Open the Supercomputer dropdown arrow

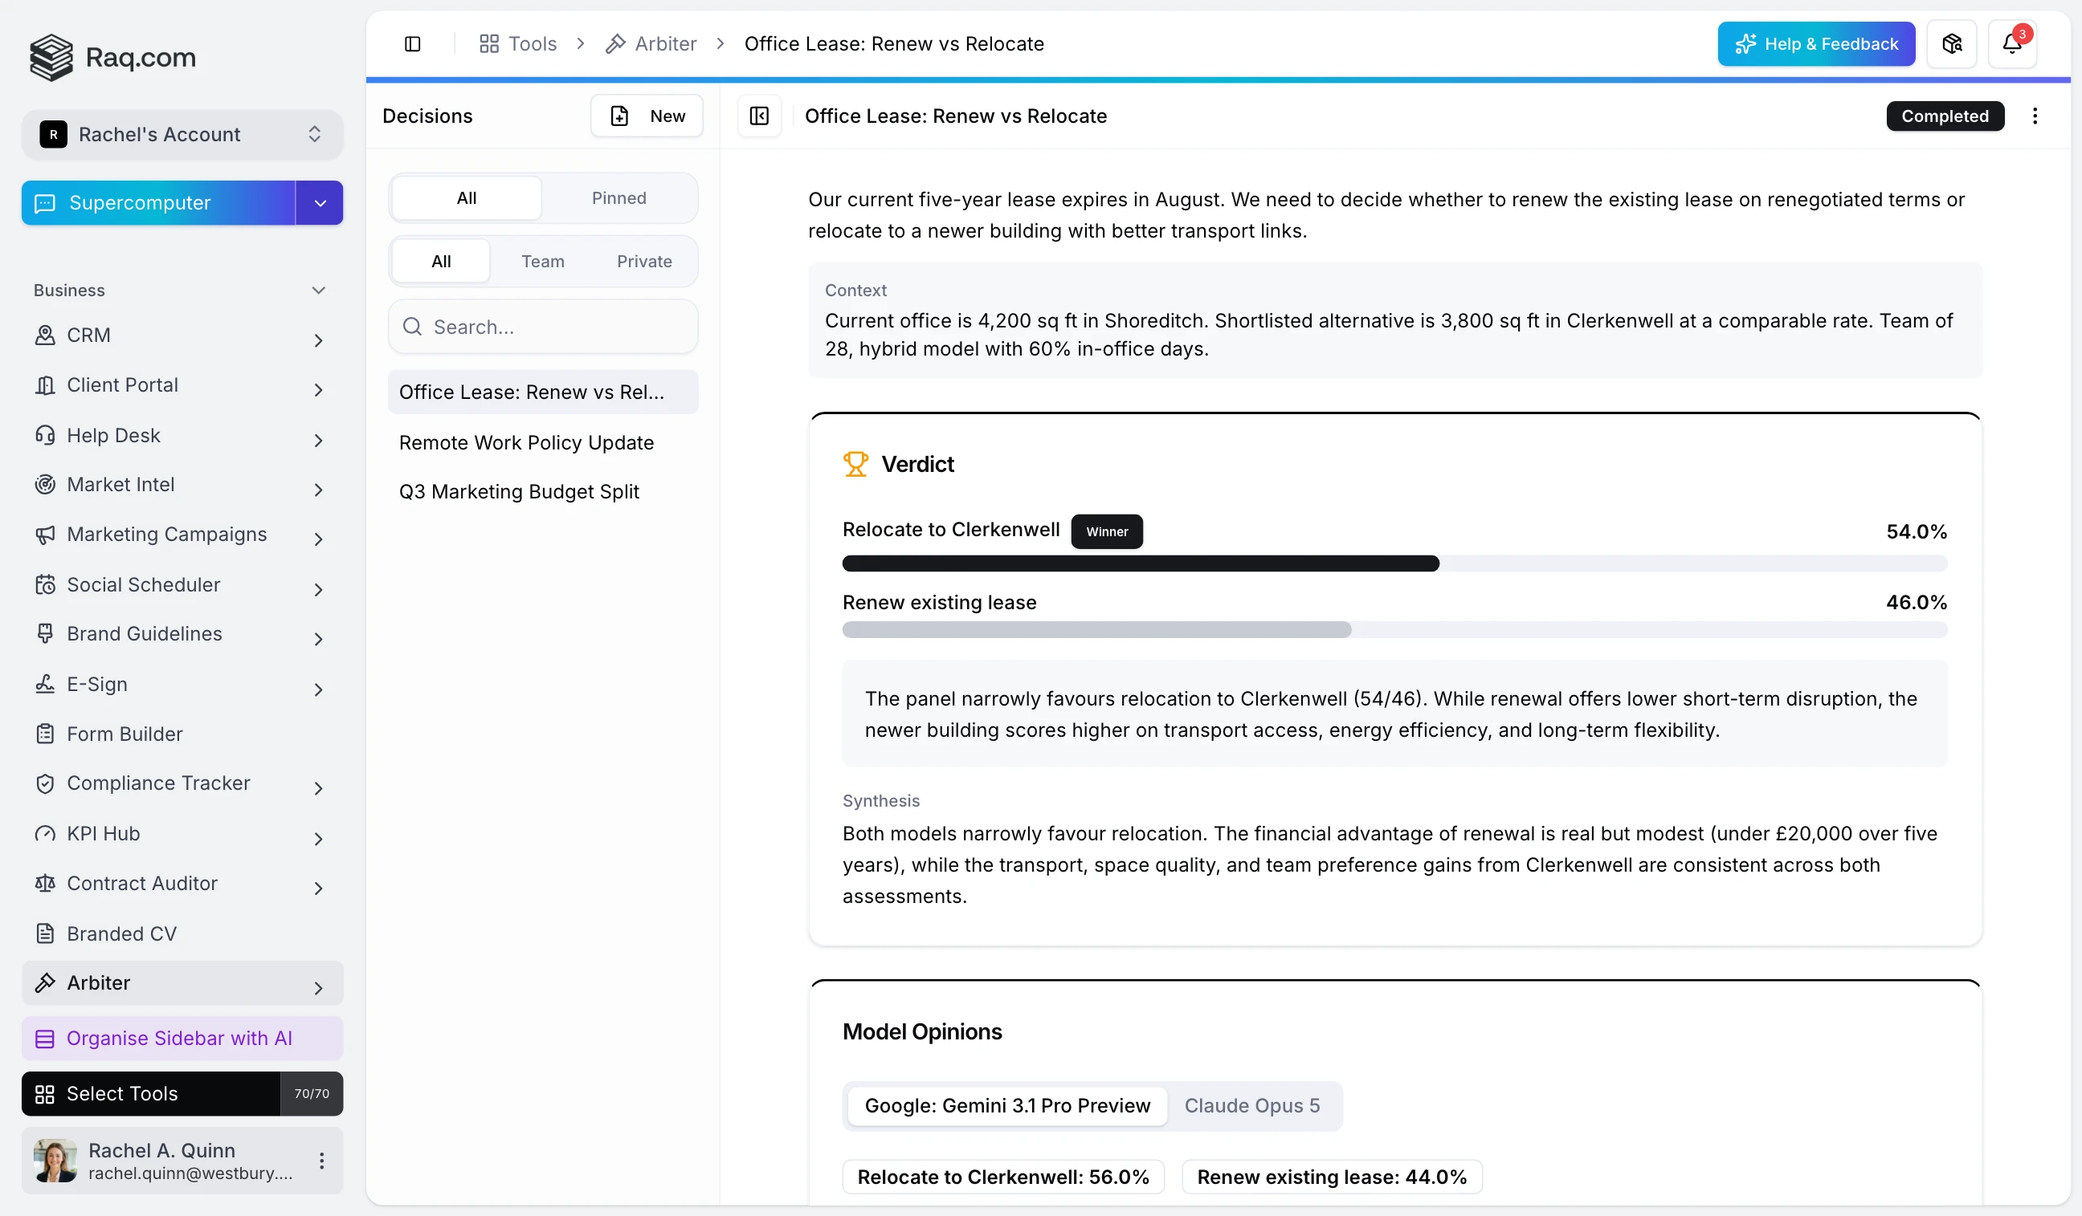click(320, 203)
